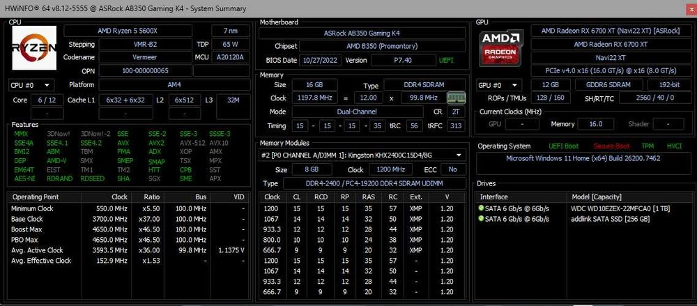Click the CR value 2T
The height and width of the screenshot is (306, 697).
tap(456, 112)
